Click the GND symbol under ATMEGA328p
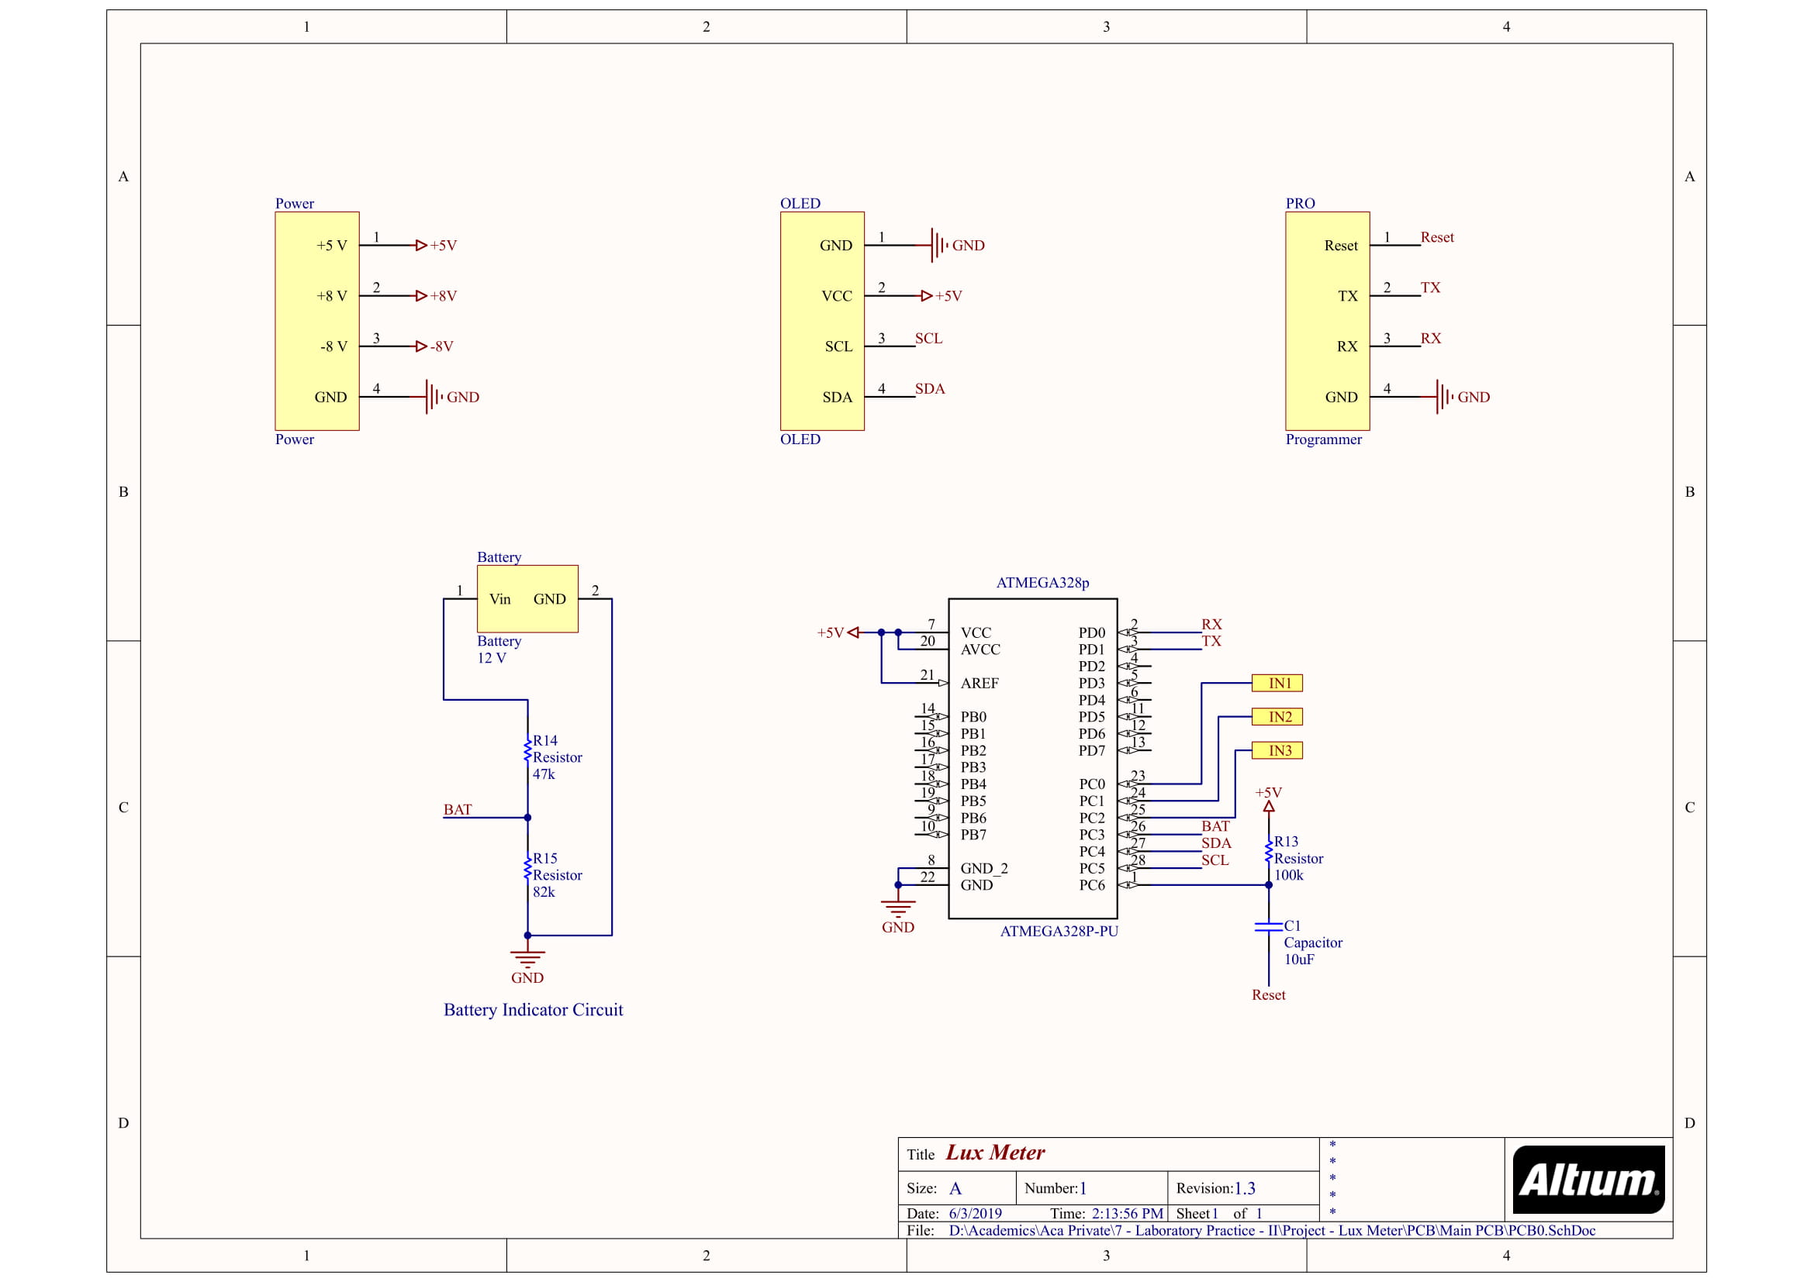This screenshot has height=1282, width=1814. 897,908
